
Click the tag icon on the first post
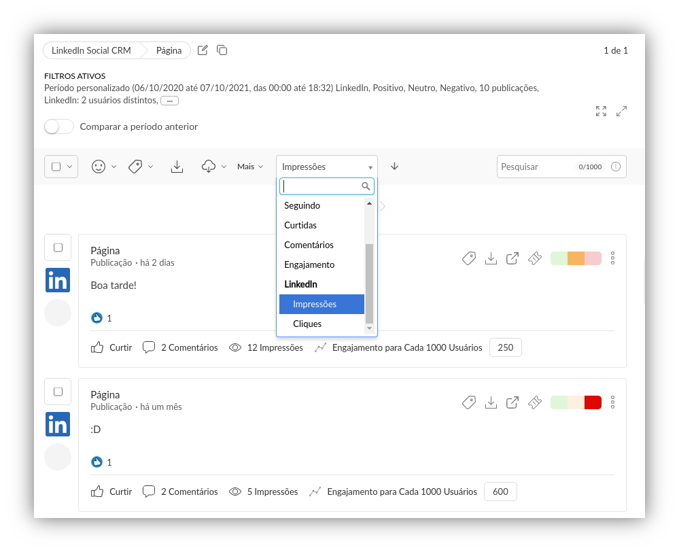[x=468, y=258]
